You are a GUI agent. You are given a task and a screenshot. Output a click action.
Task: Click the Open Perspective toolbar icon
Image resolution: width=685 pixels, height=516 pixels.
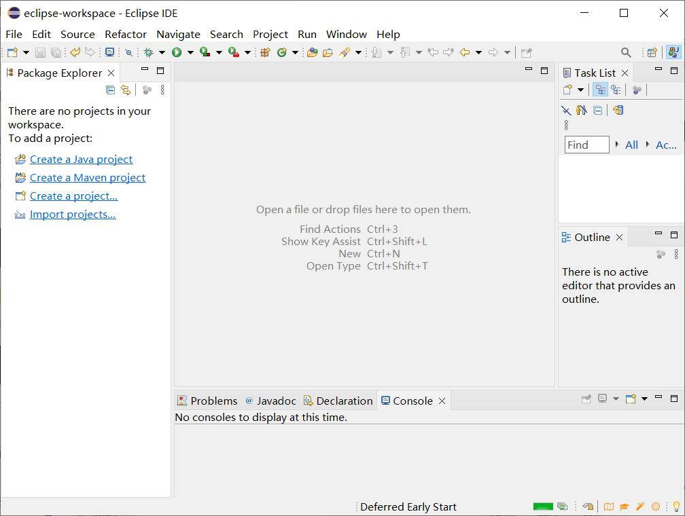click(652, 53)
